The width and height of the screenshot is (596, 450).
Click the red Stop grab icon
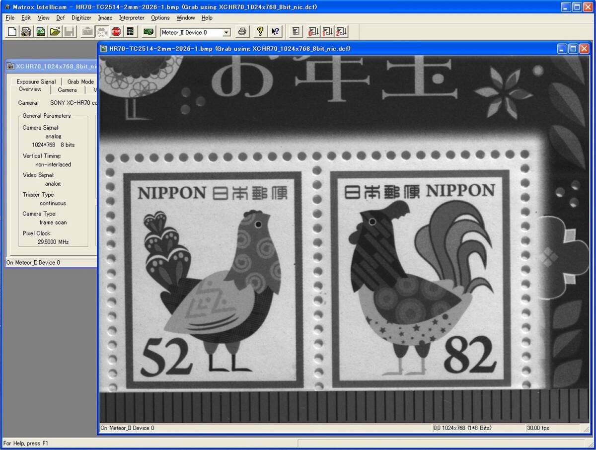point(116,32)
